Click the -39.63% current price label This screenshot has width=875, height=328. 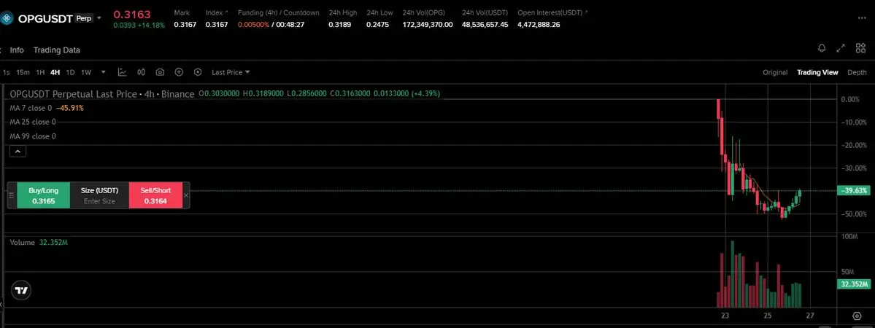click(855, 191)
